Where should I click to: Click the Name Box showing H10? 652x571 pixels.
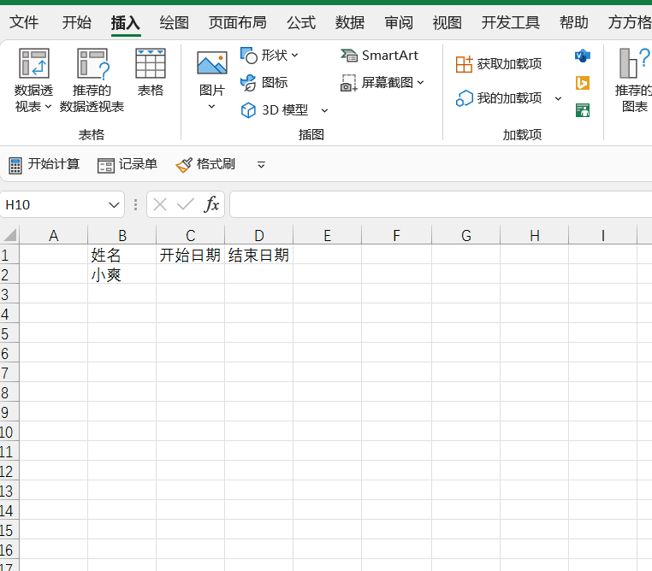pyautogui.click(x=52, y=205)
